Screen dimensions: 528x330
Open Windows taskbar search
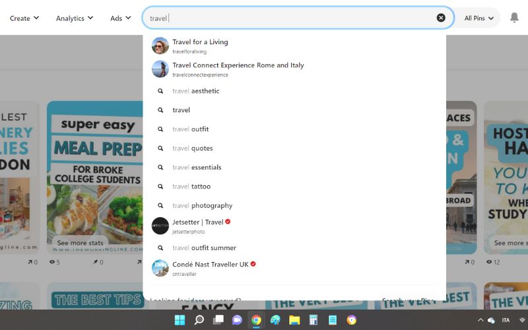(199, 320)
